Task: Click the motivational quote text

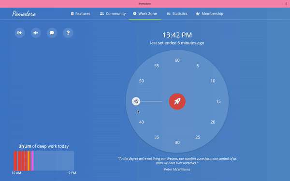Action: (x=177, y=161)
